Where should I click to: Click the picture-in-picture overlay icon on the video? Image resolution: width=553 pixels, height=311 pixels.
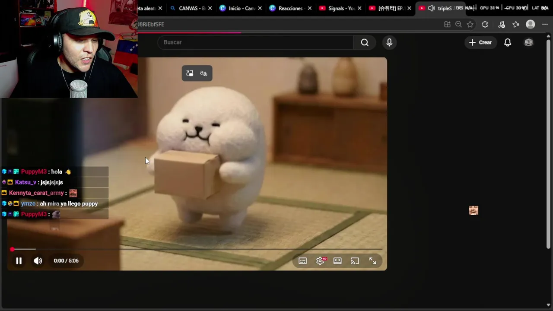[x=190, y=73]
